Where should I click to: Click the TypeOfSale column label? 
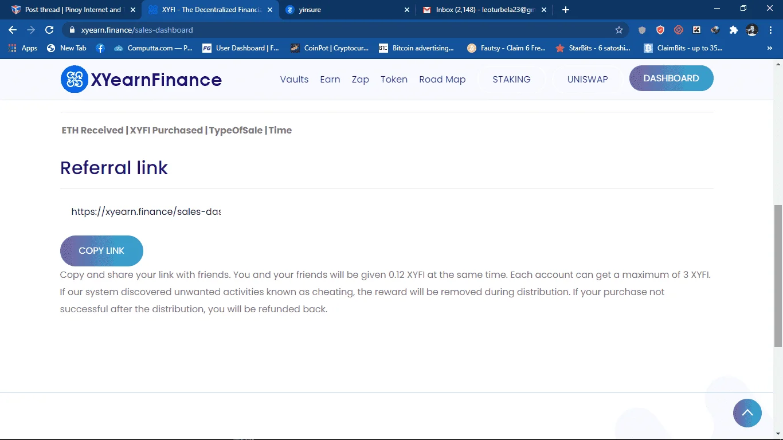pyautogui.click(x=236, y=131)
